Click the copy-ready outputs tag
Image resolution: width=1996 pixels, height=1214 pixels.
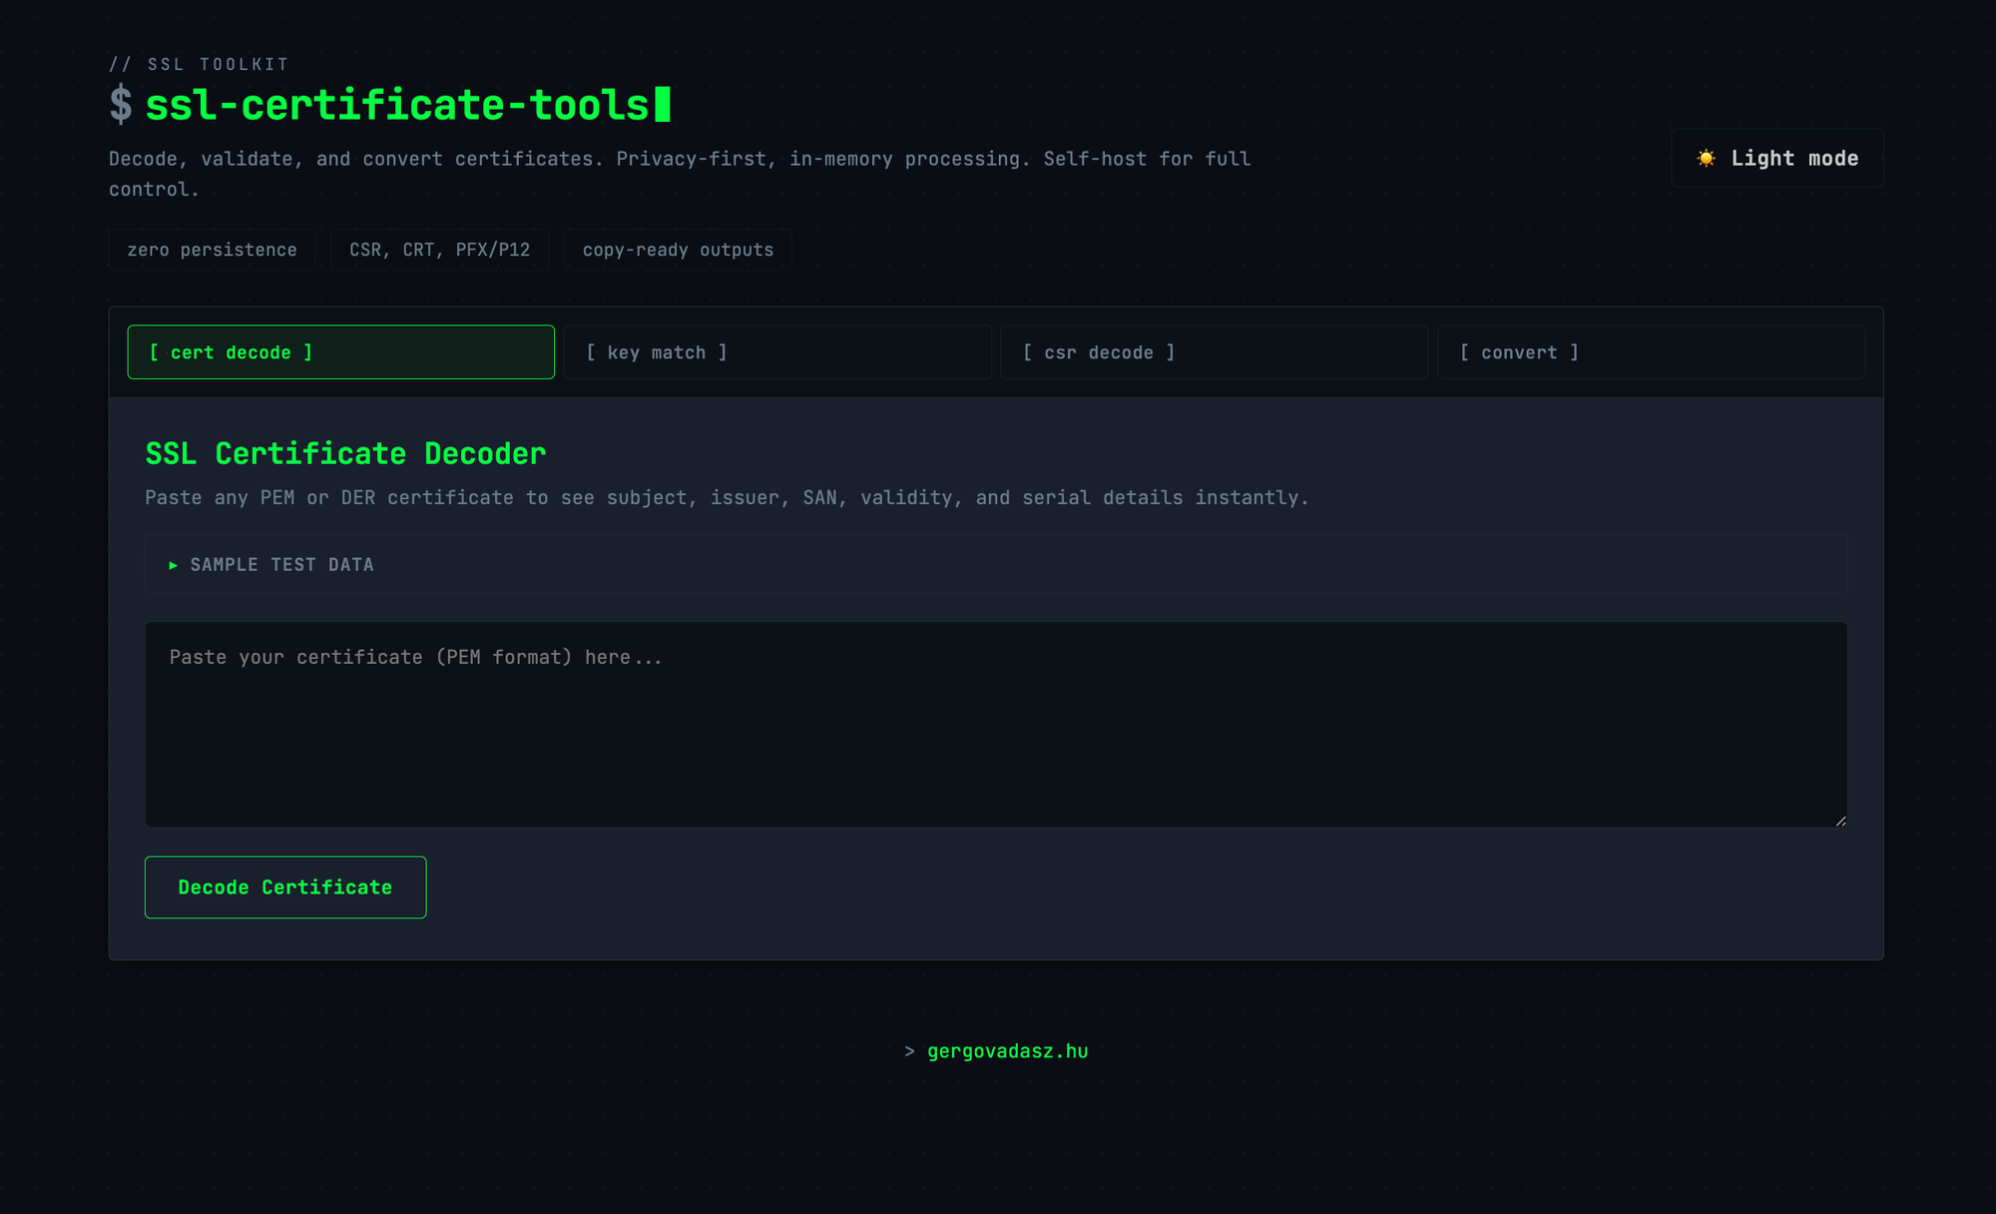[x=678, y=250]
